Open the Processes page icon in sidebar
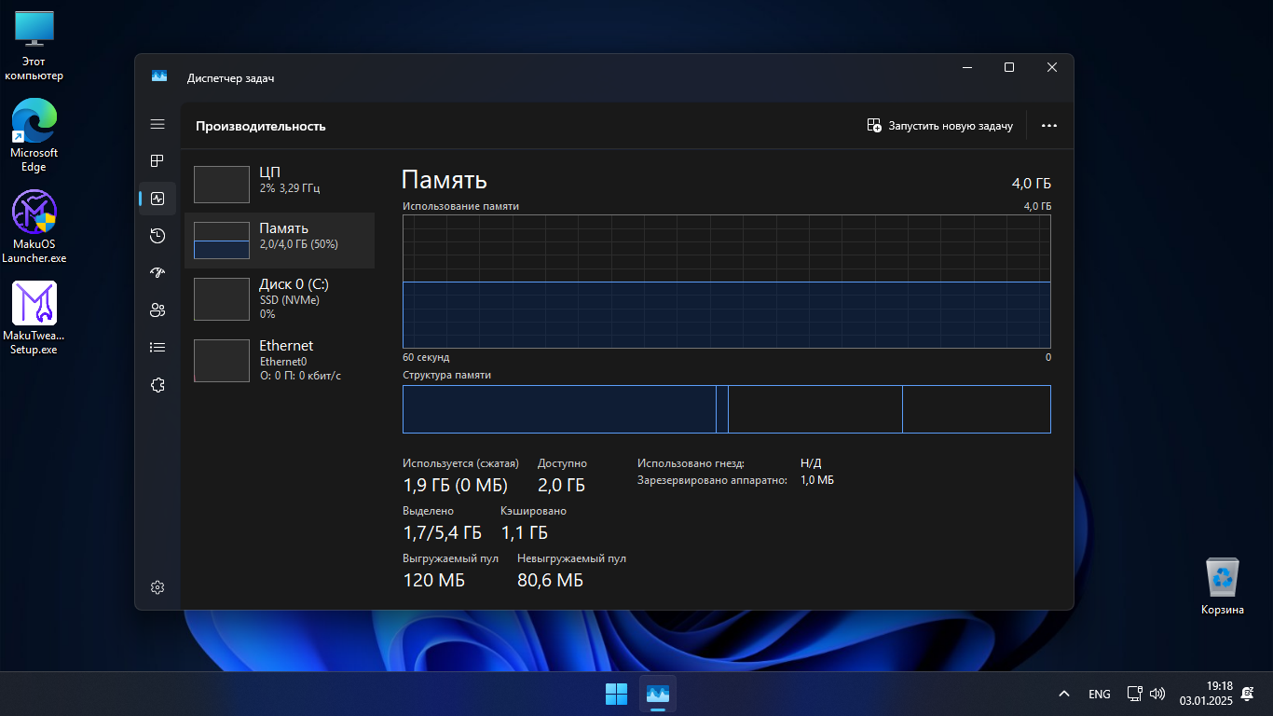Screen dimensions: 1273x716 (x=157, y=161)
